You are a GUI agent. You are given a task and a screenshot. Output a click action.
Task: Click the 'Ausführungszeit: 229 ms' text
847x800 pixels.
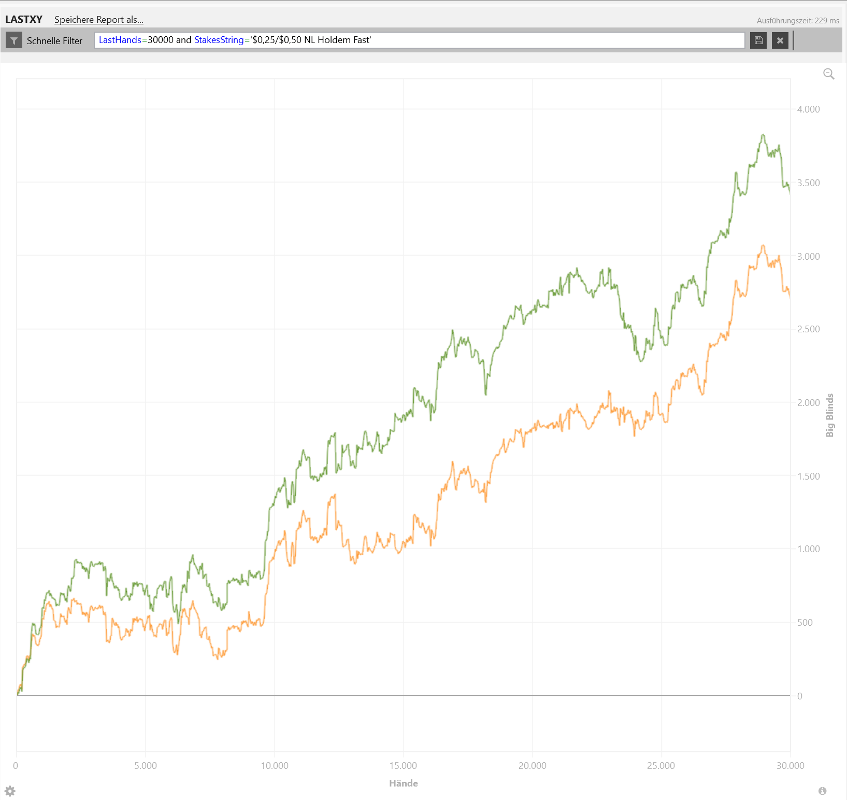[x=798, y=21]
